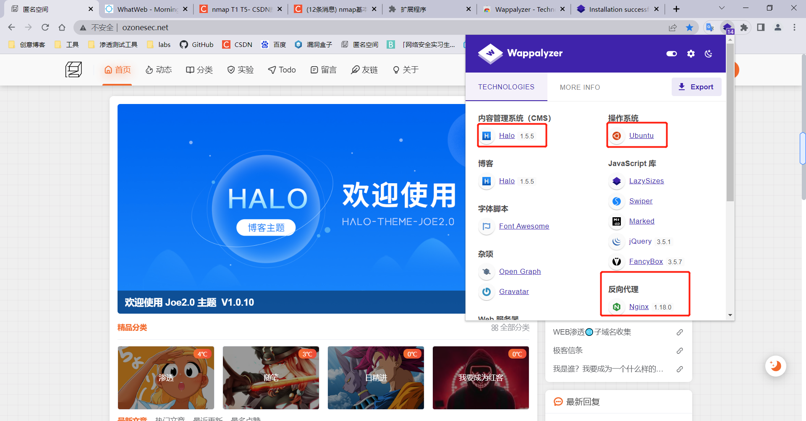Open the Font Awesome link
Image resolution: width=806 pixels, height=421 pixels.
(524, 226)
